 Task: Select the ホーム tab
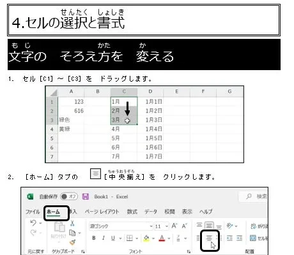53,212
